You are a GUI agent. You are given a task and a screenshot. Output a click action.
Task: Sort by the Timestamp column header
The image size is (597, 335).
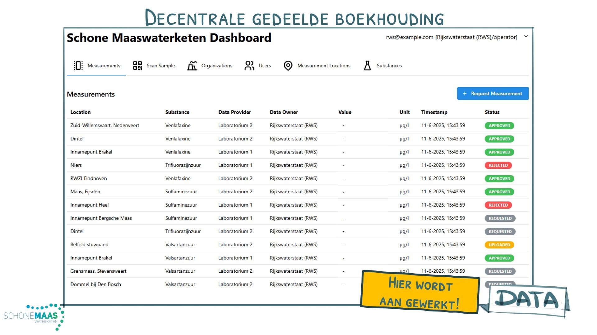coord(434,112)
